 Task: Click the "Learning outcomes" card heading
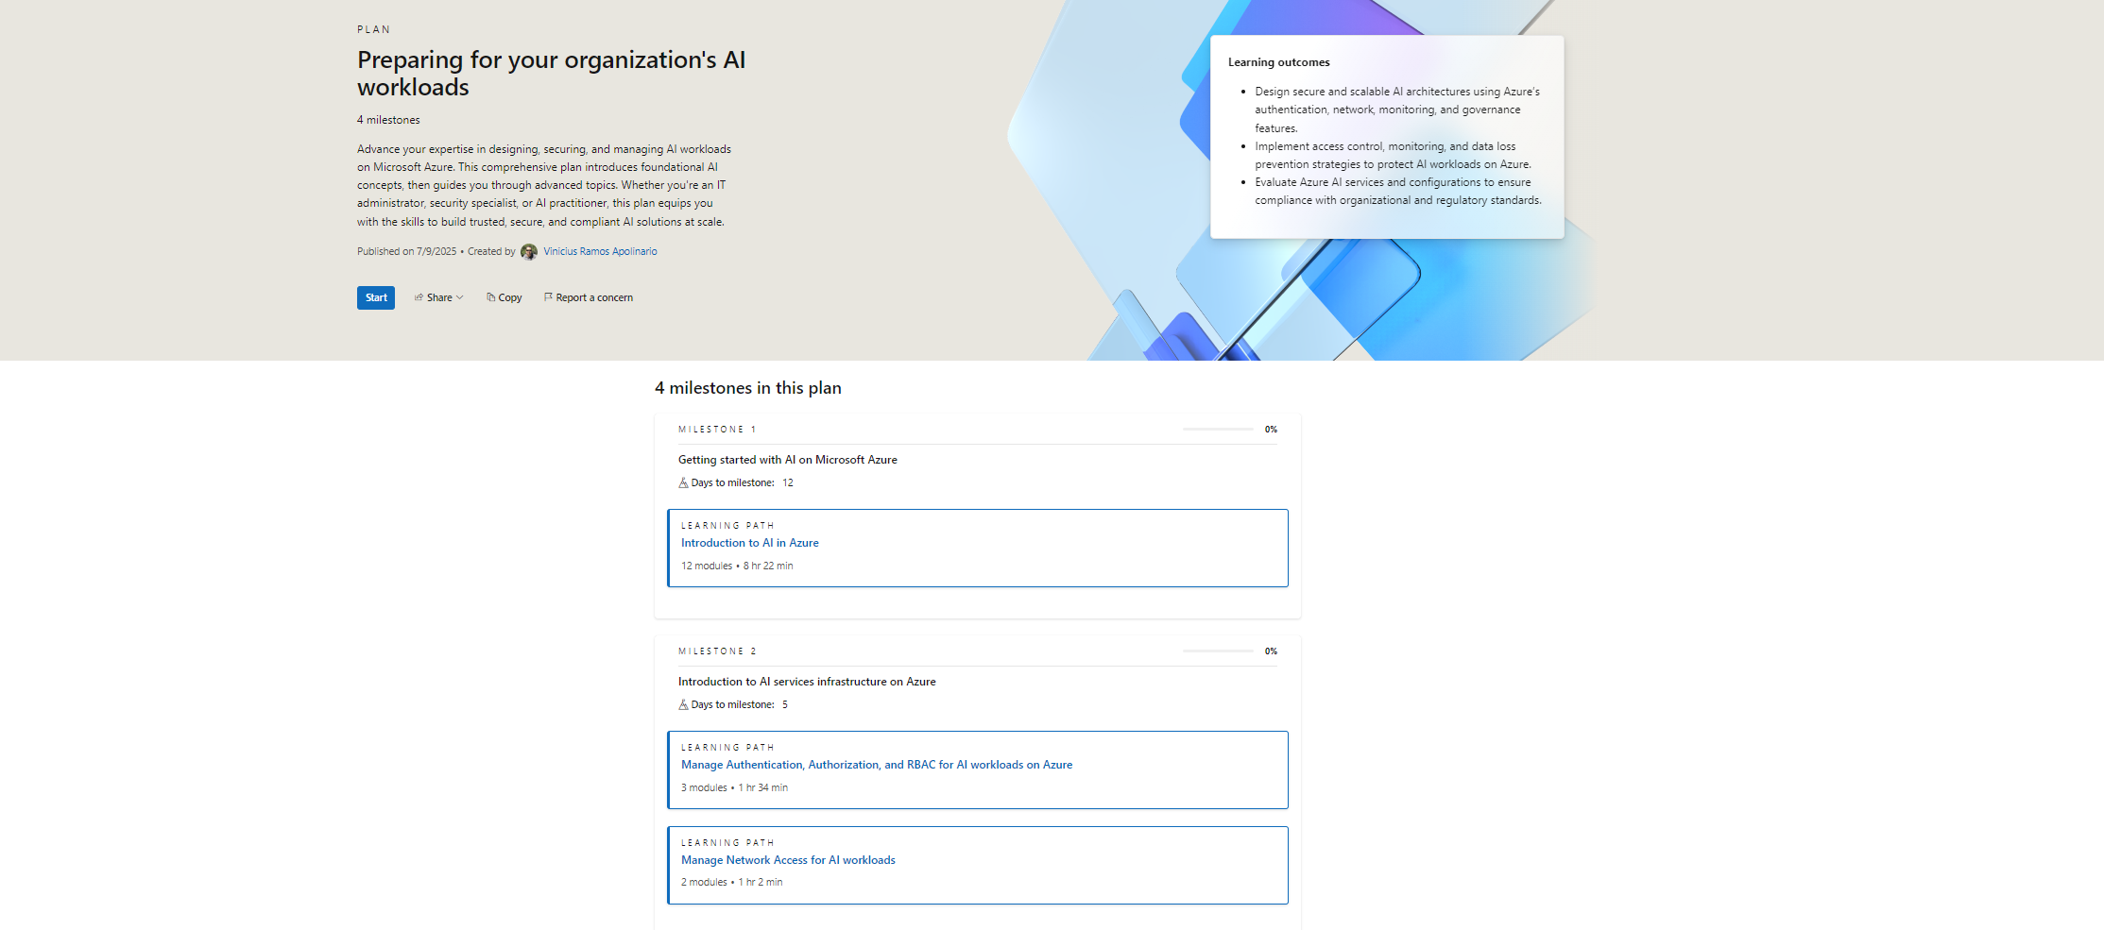[1279, 62]
